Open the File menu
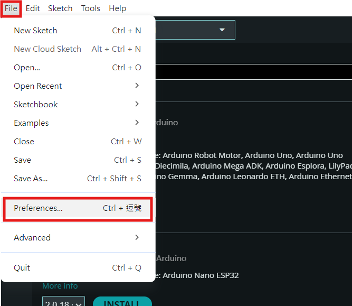The image size is (352, 306). [x=11, y=8]
